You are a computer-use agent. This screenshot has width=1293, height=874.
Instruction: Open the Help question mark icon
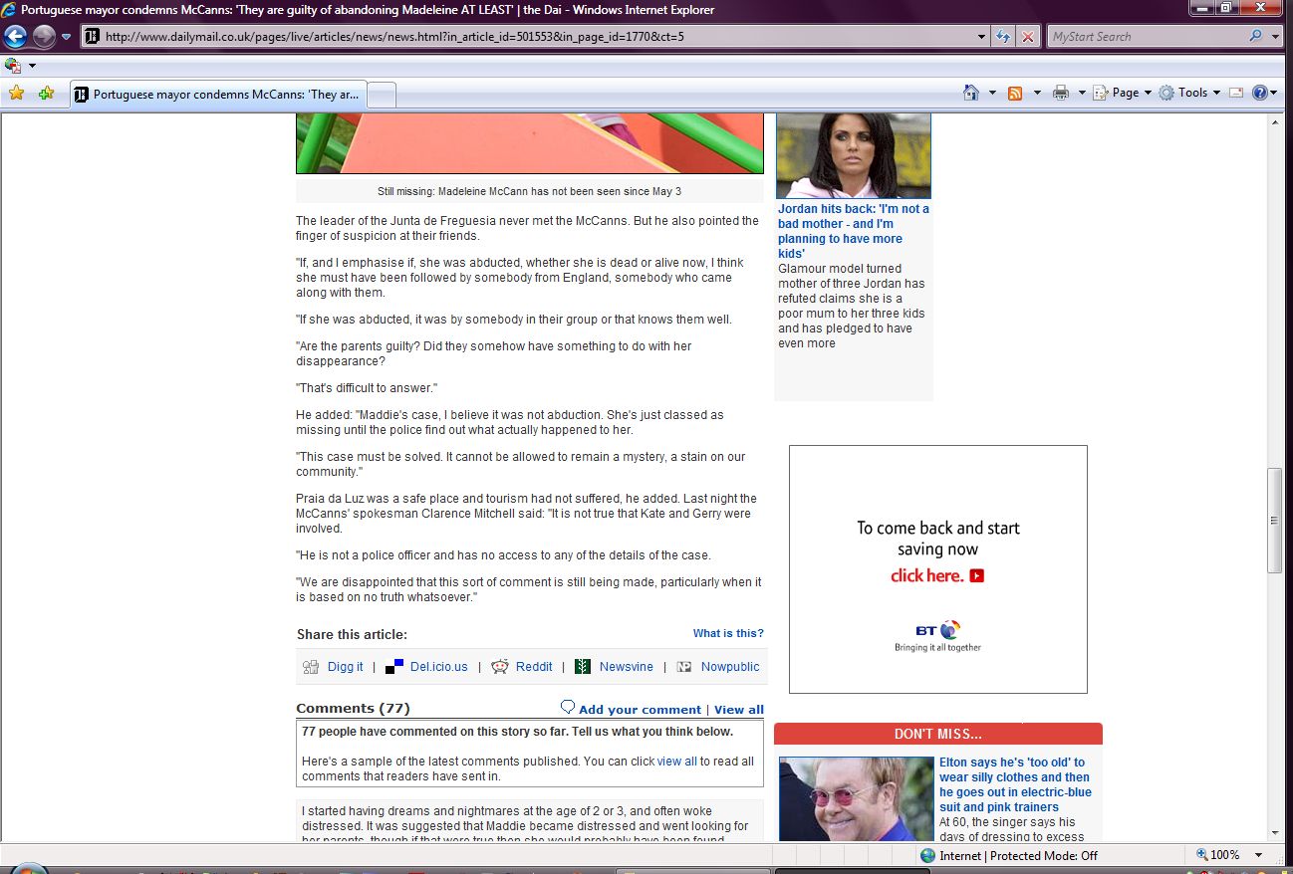pos(1259,93)
